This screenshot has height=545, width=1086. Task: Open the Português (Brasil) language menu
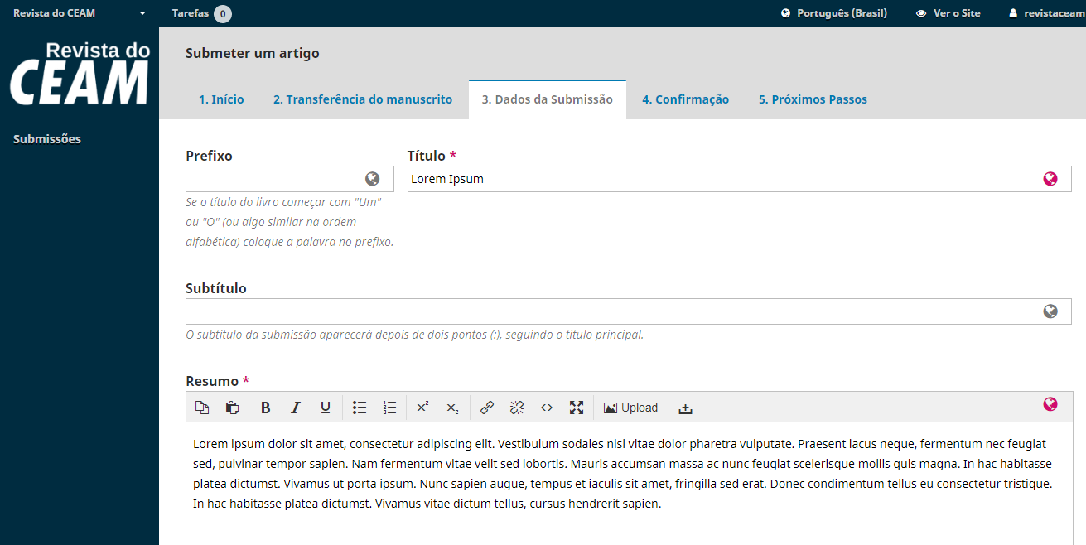(834, 13)
